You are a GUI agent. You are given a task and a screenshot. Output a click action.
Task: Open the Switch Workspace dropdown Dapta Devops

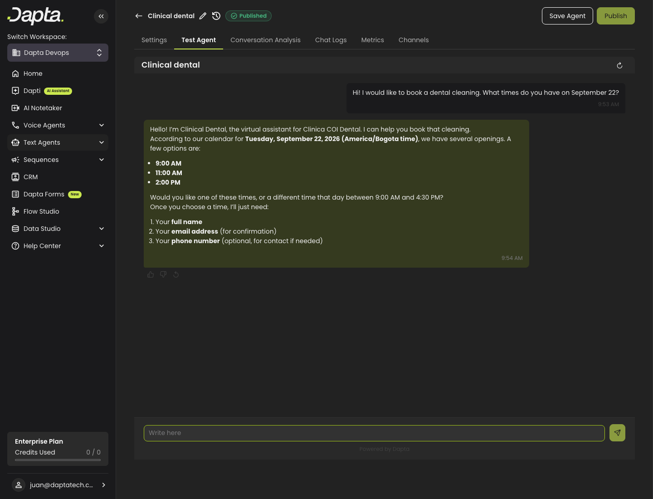58,53
